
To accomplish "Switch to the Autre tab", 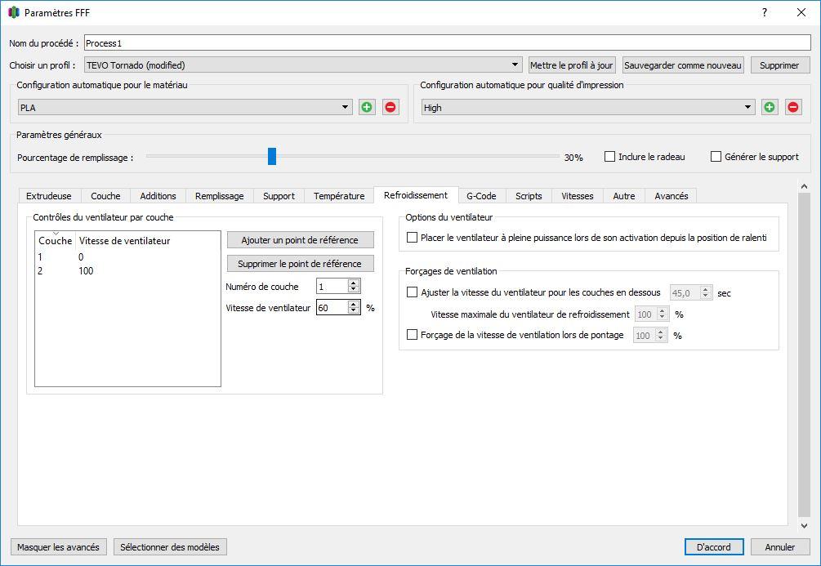I will tap(623, 196).
